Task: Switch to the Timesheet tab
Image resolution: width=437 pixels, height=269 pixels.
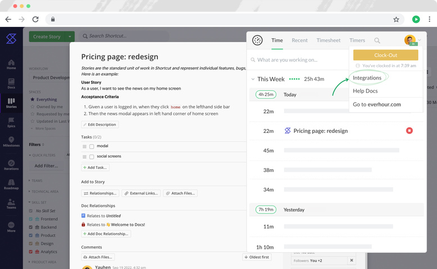Action: tap(328, 40)
